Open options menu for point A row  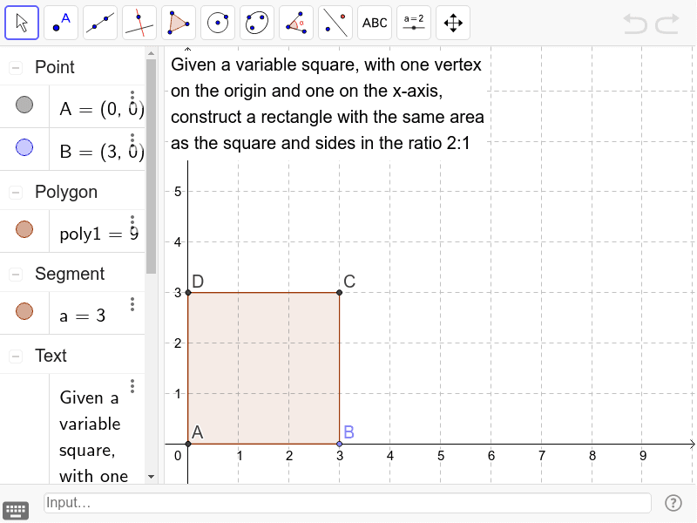132,98
